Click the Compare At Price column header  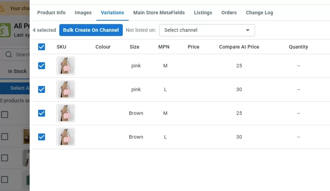(239, 47)
